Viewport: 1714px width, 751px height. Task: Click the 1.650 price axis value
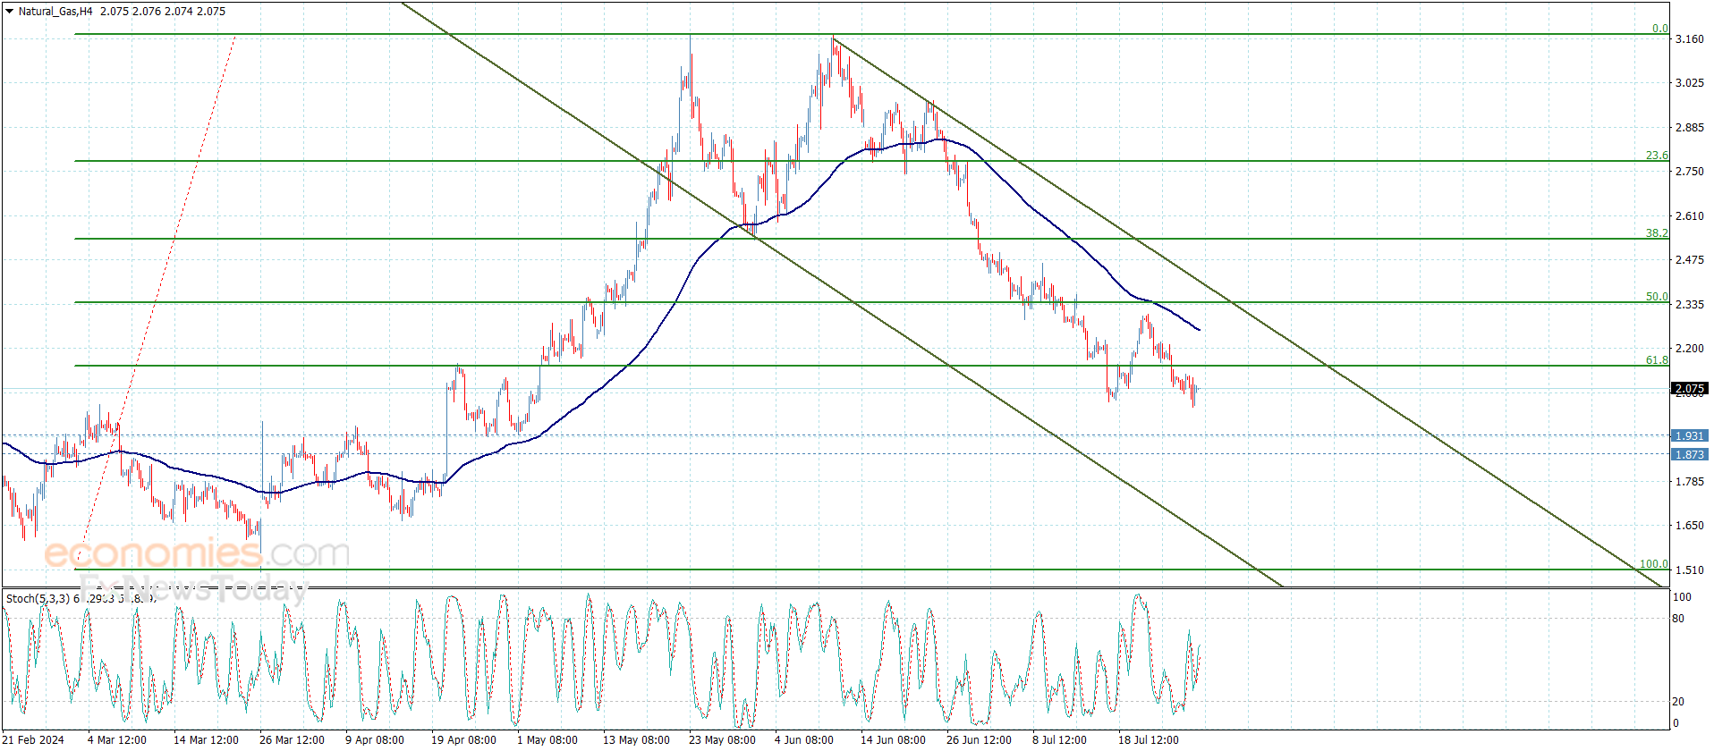tap(1689, 526)
